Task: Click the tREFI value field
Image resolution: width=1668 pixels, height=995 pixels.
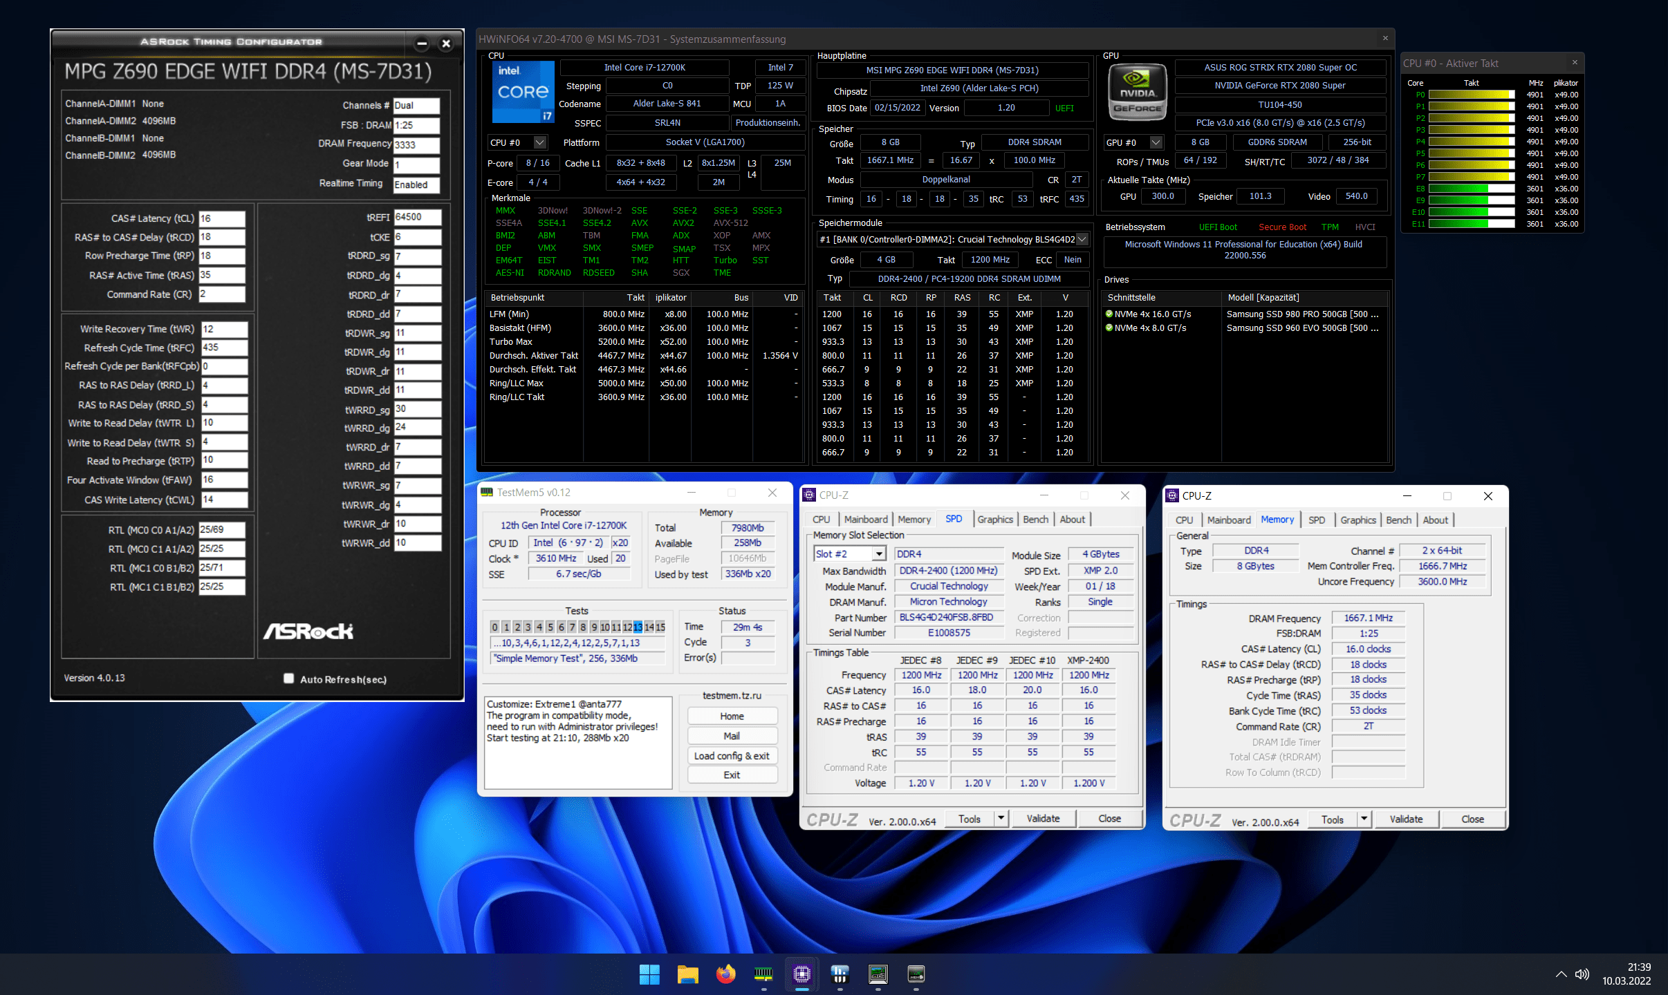Action: 418,217
